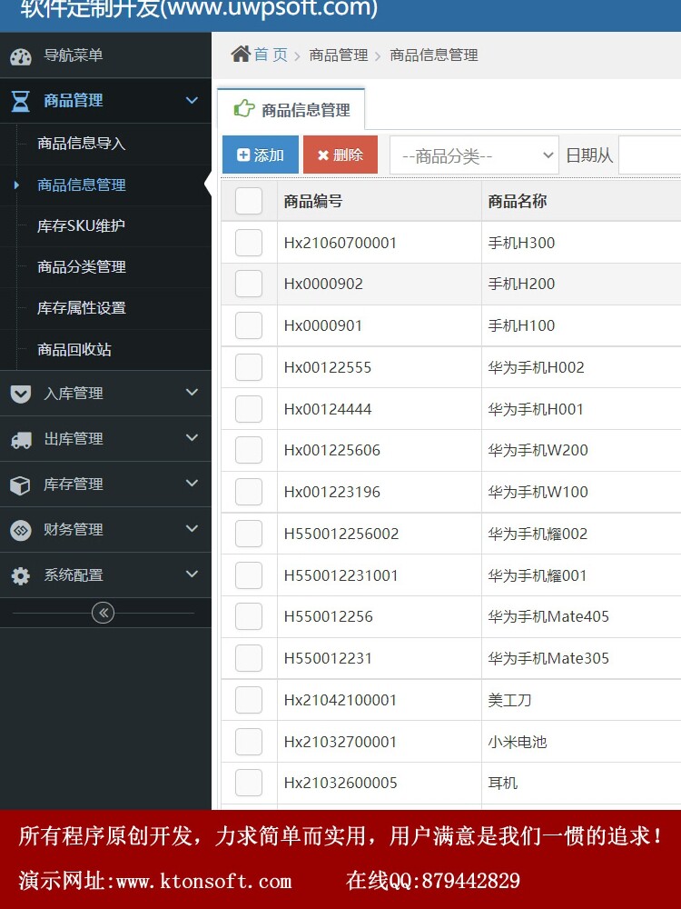The height and width of the screenshot is (909, 681).
Task: Click the round icon for 财务管理
Action: 21,530
